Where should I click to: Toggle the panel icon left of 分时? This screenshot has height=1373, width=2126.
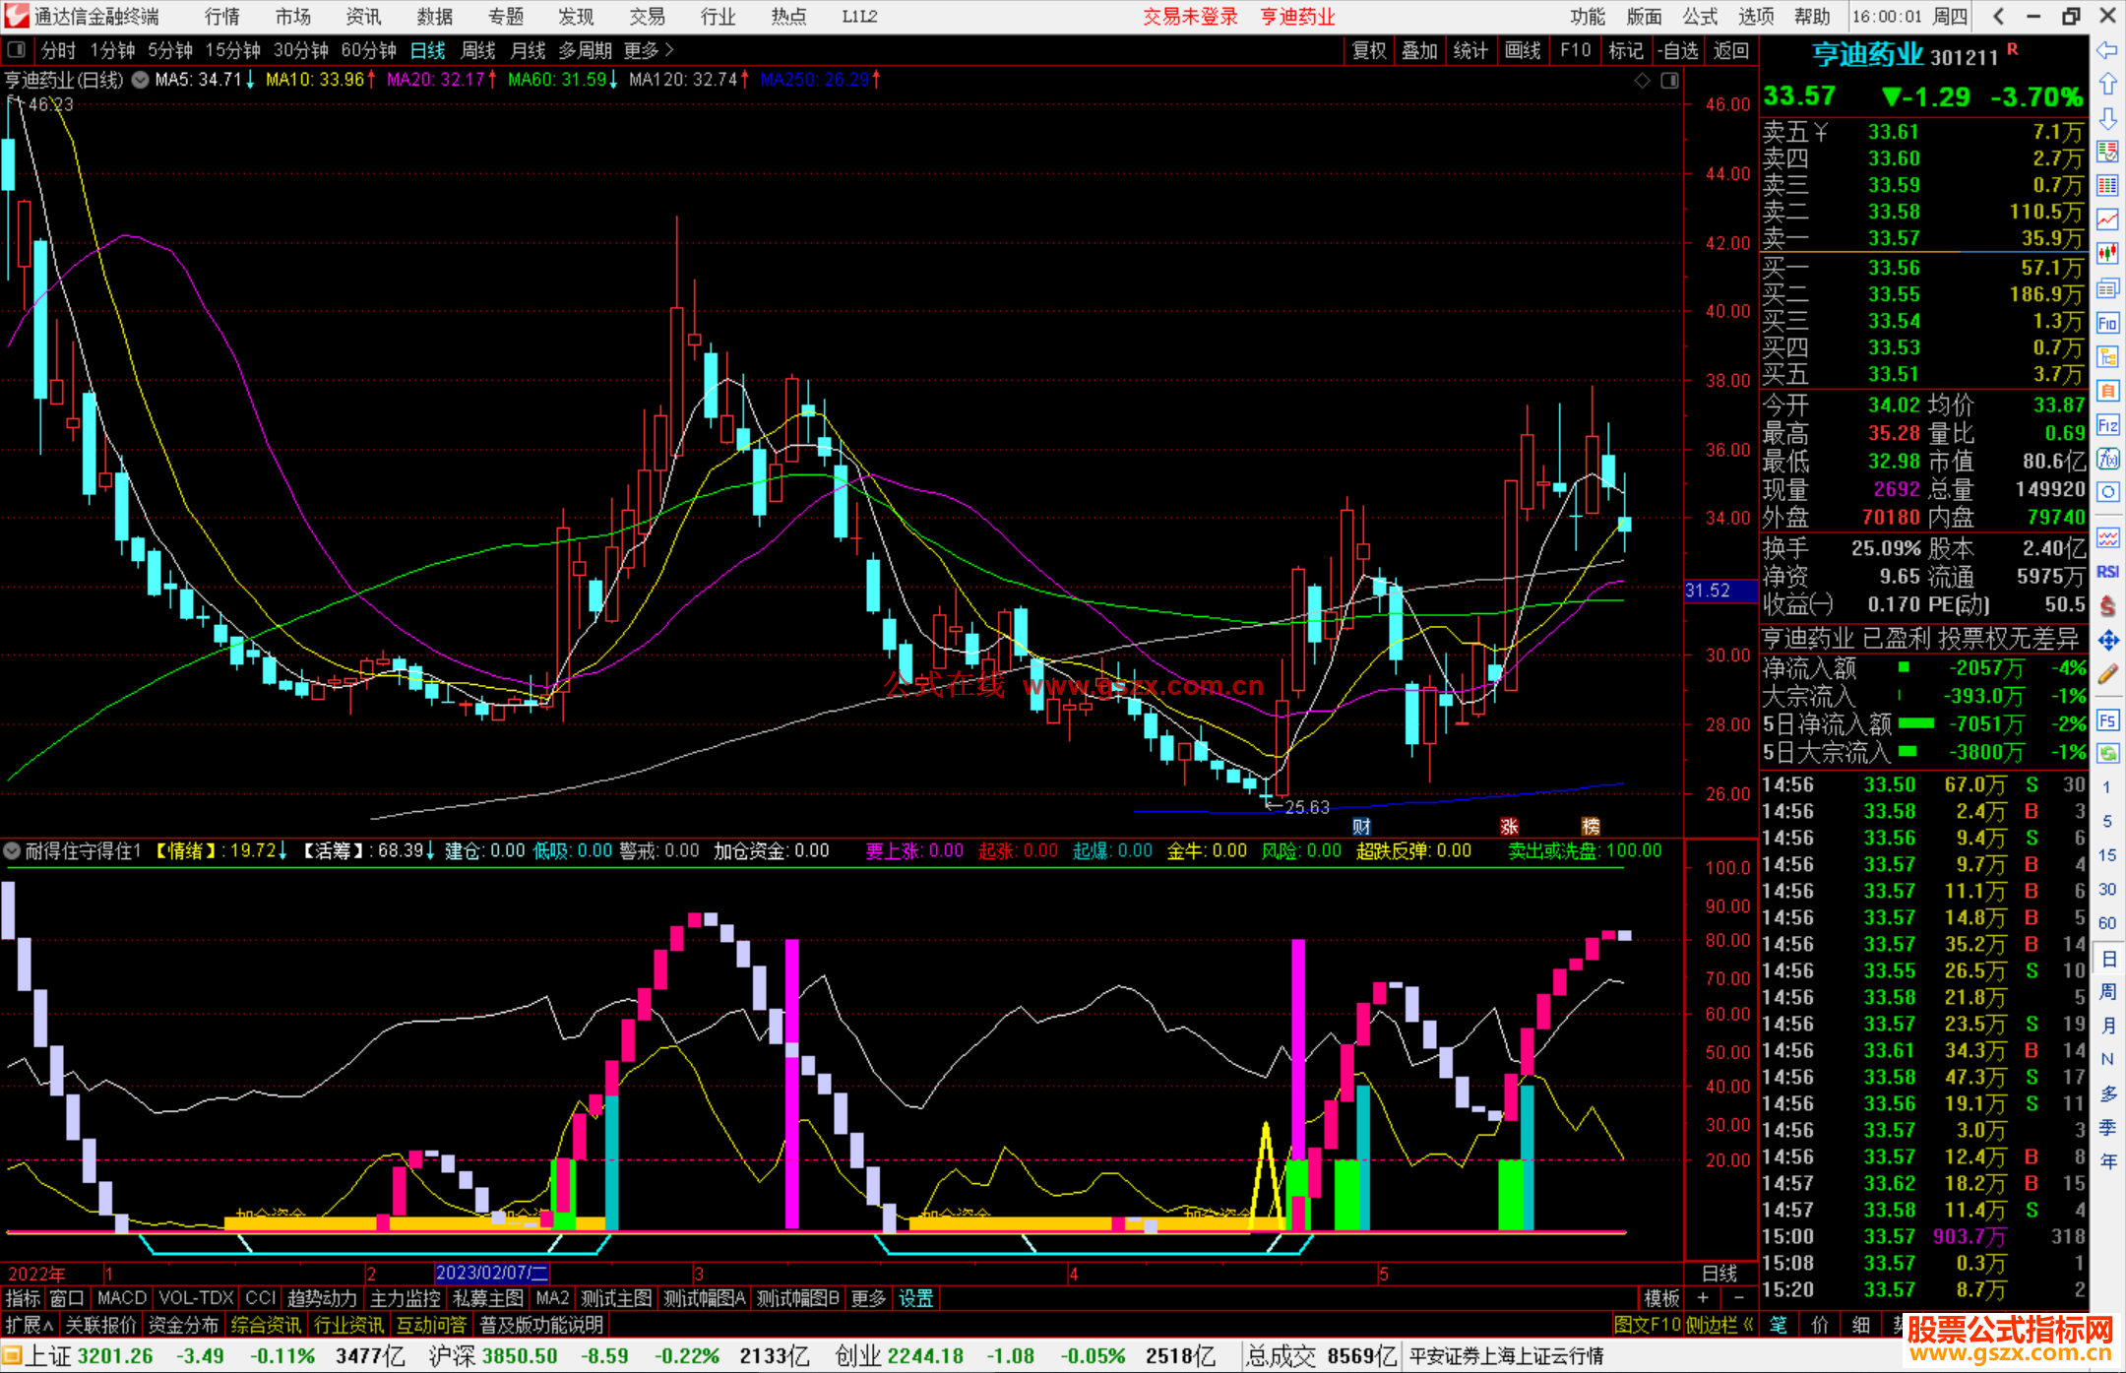(17, 49)
